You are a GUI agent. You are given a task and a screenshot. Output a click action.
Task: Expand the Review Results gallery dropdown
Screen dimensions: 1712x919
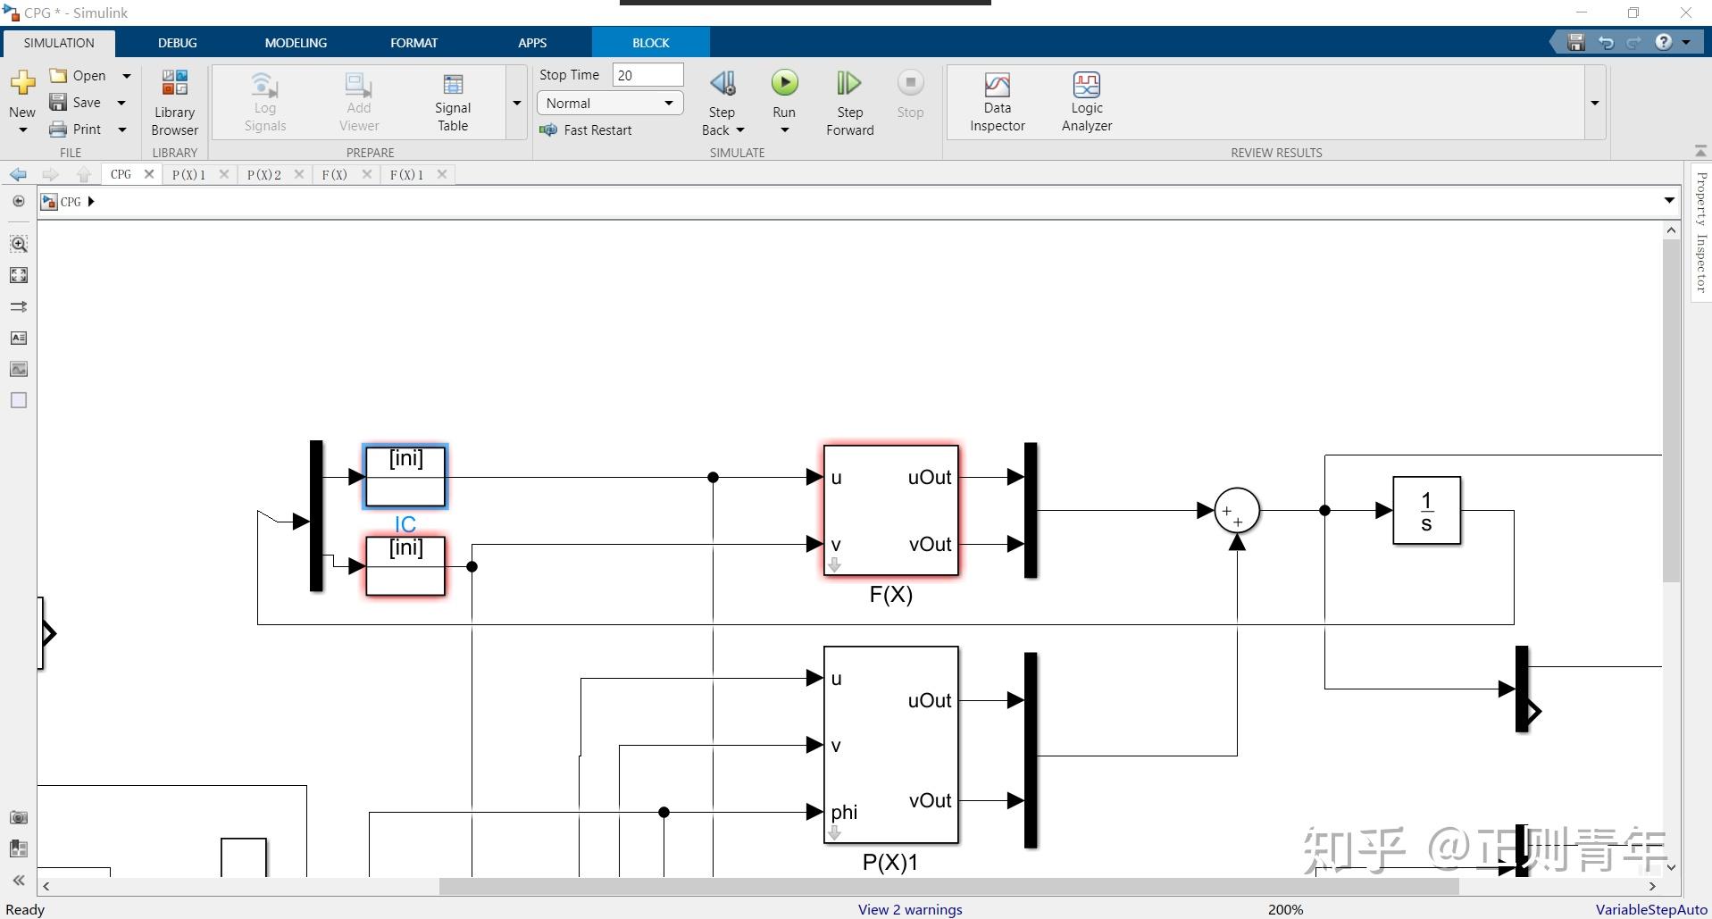[x=1595, y=103]
